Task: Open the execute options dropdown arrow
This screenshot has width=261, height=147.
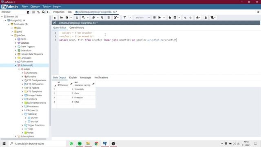Action: point(164,18)
